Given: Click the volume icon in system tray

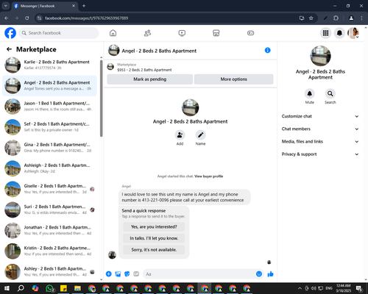Looking at the screenshot, I should click(314, 288).
